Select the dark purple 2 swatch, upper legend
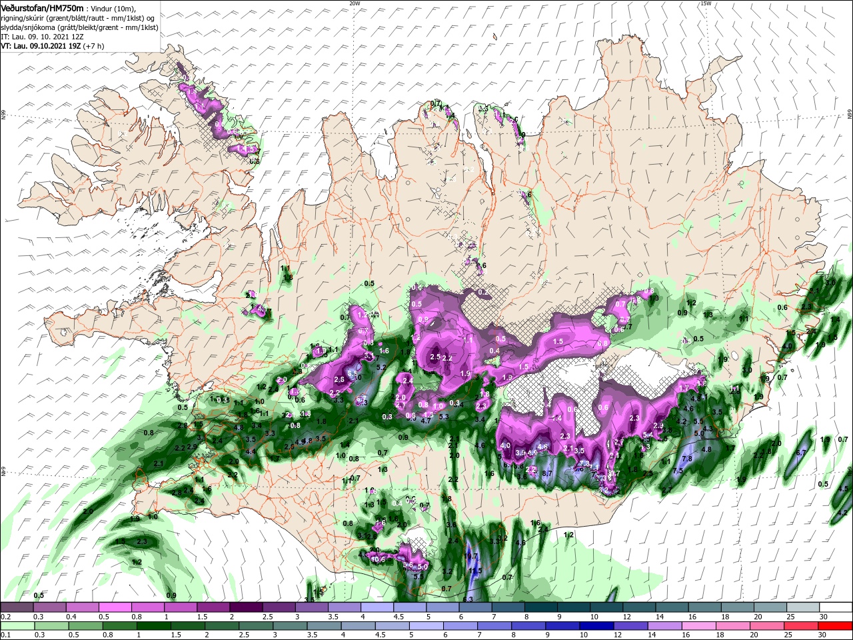853x640 pixels. pyautogui.click(x=246, y=607)
